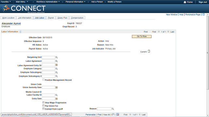Open Personal Information breadcrumb dropdown
Image resolution: width=209 pixels, height=117 pixels.
coord(75,2)
